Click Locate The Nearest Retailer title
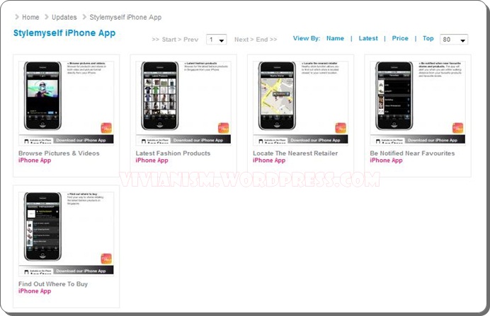This screenshot has width=490, height=316. [x=295, y=153]
